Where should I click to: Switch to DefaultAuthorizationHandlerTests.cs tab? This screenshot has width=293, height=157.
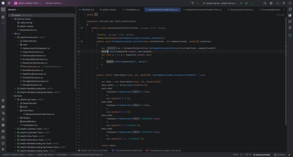[x=202, y=10]
